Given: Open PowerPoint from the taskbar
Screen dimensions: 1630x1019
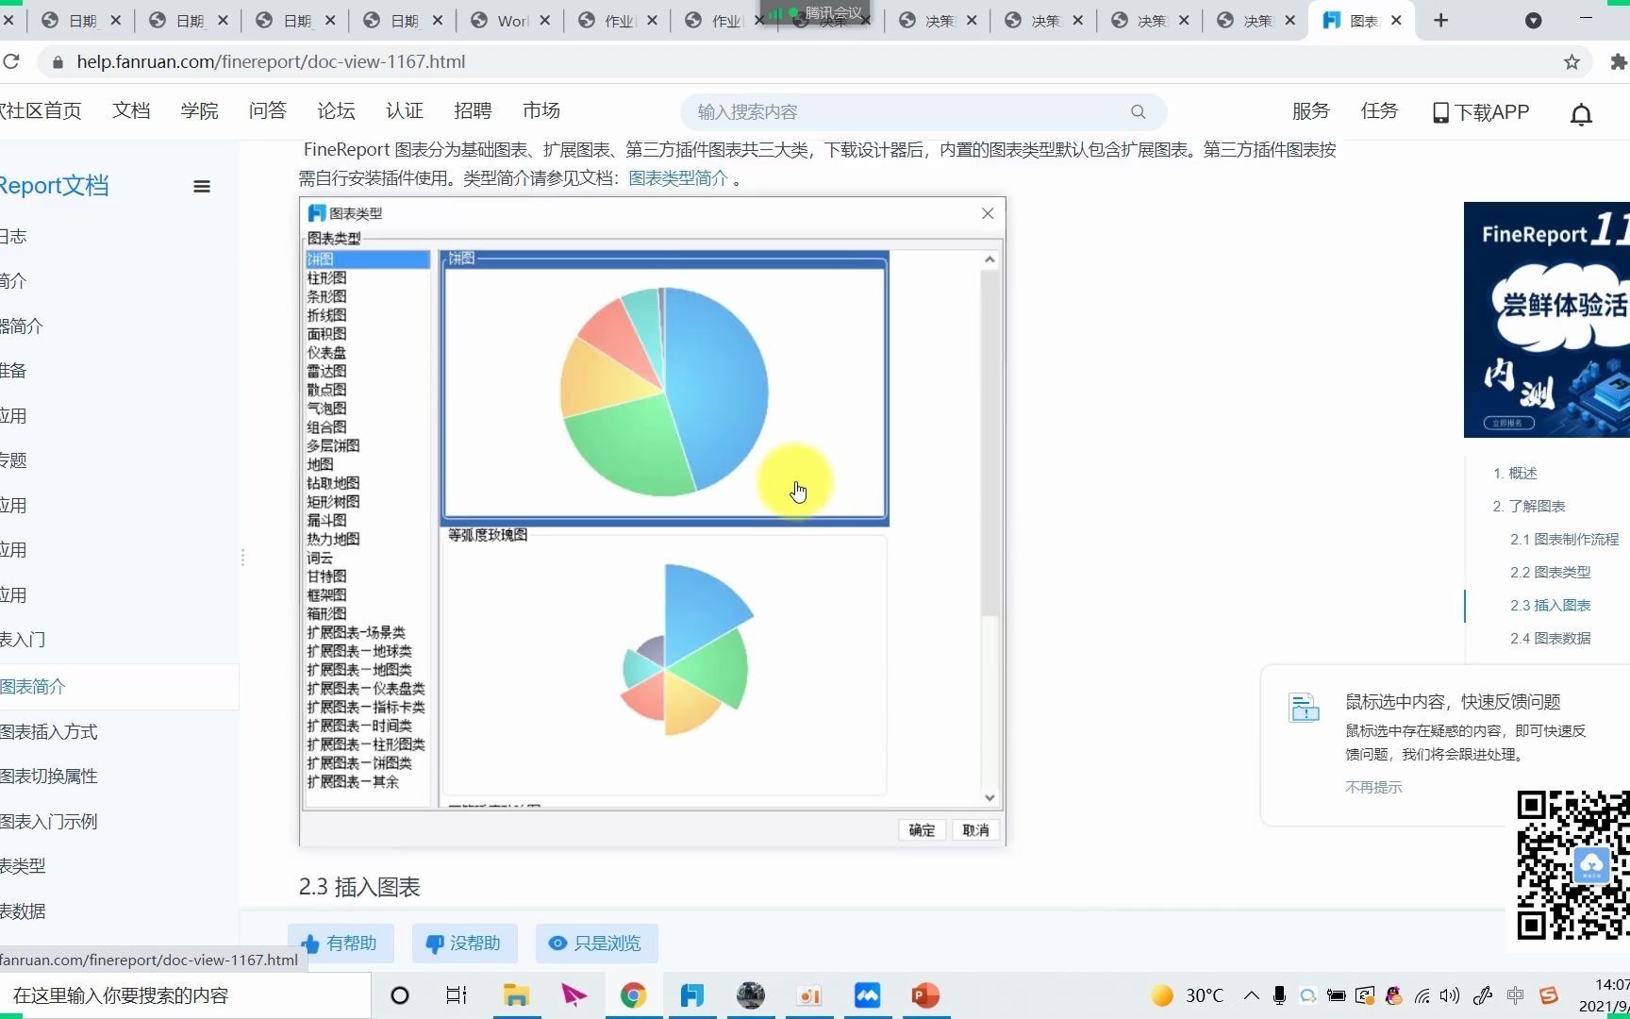Looking at the screenshot, I should 925,995.
